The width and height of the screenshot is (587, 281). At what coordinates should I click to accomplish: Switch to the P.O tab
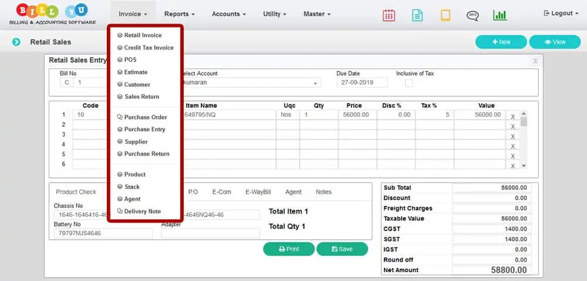193,192
